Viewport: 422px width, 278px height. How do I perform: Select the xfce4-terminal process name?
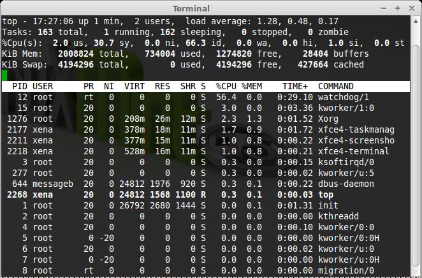[354, 151]
